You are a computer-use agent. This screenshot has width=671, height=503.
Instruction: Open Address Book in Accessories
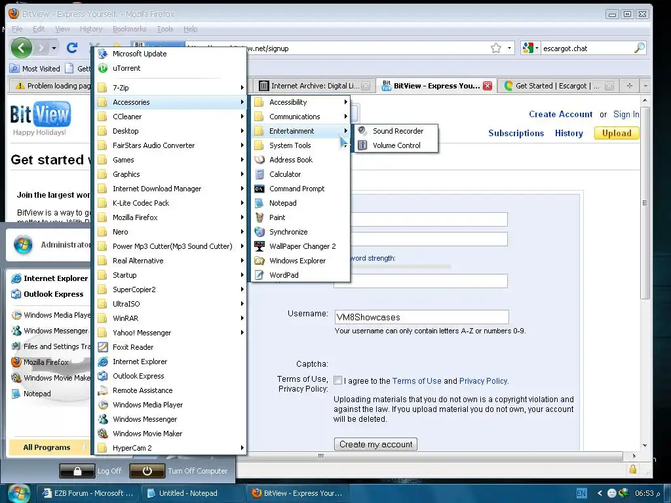[300, 160]
